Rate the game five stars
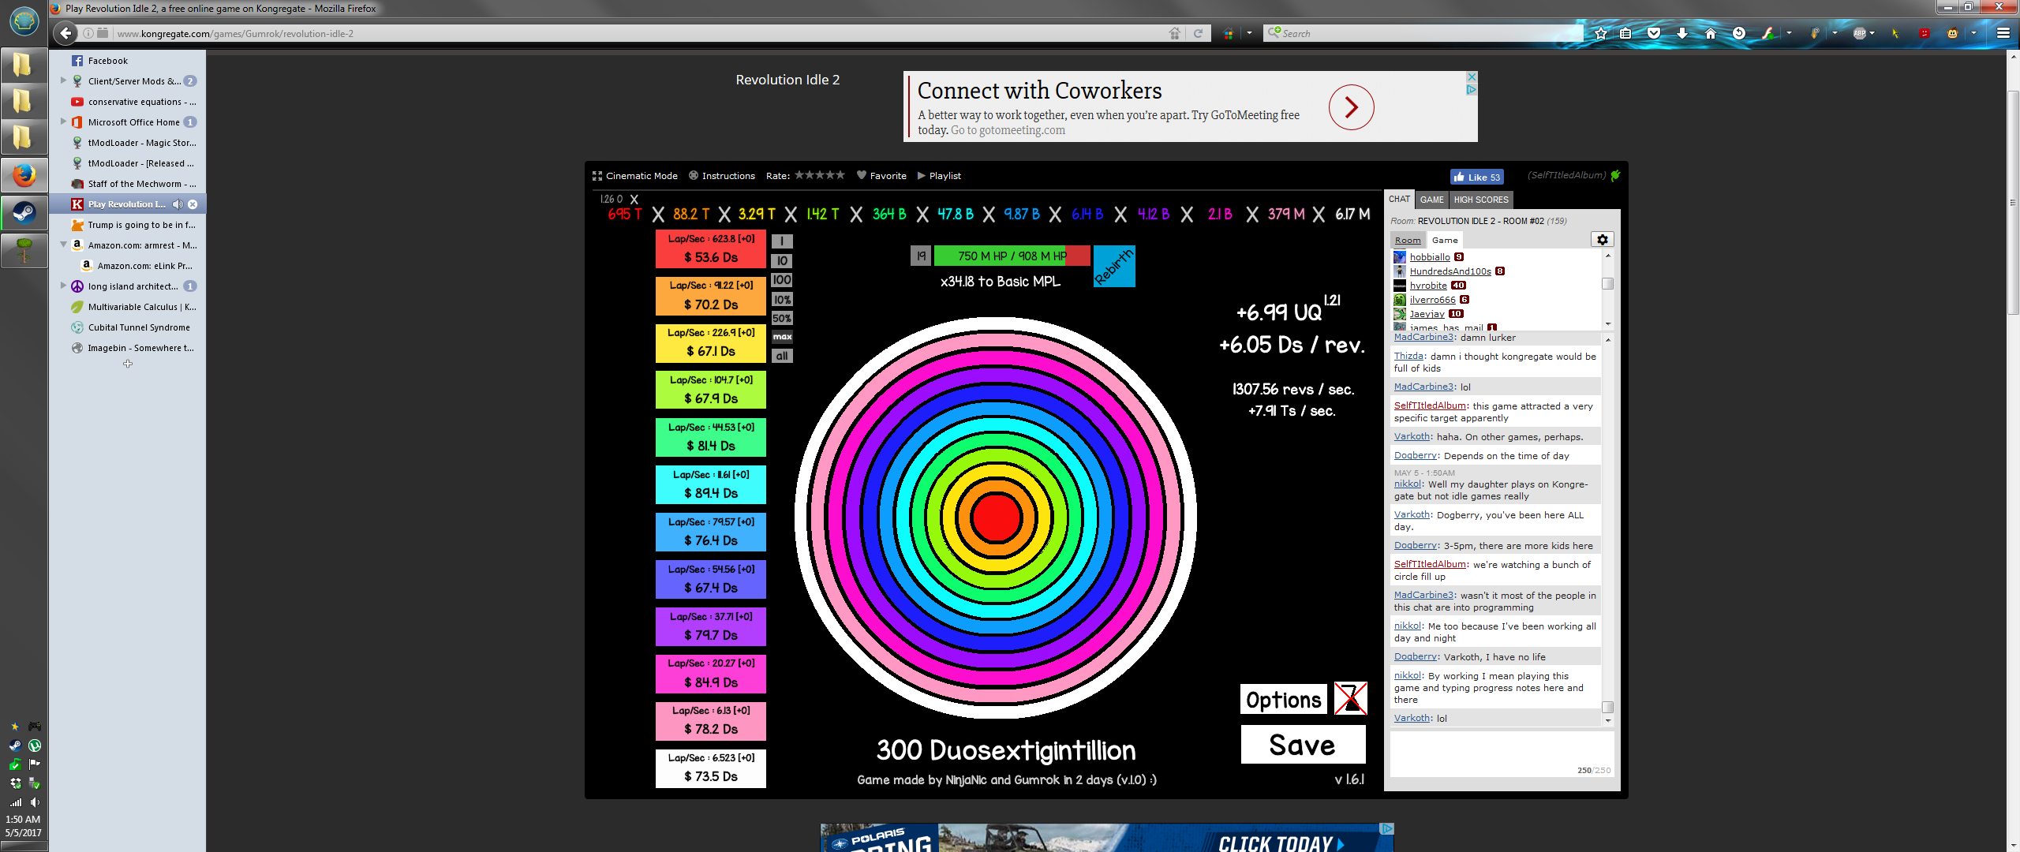 pyautogui.click(x=840, y=175)
